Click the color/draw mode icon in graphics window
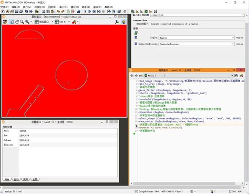Screen dimensions: 249x194 click(74, 22)
